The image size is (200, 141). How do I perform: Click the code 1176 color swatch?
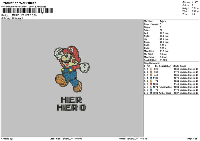151,90
